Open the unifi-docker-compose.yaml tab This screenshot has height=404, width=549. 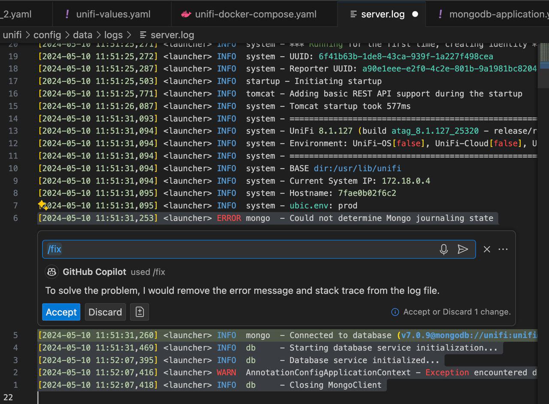(255, 14)
